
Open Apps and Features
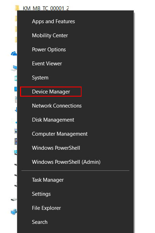pyautogui.click(x=53, y=21)
